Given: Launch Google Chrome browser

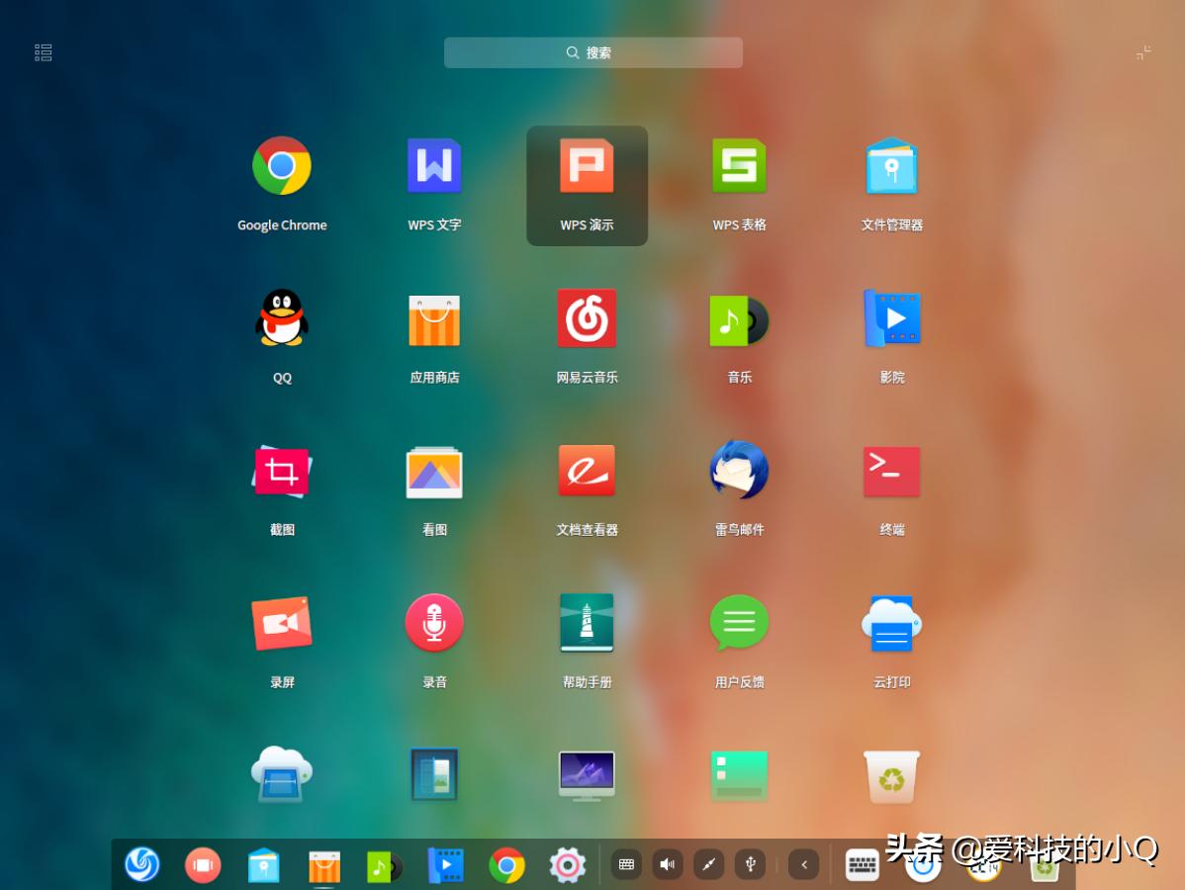Looking at the screenshot, I should coord(282,166).
